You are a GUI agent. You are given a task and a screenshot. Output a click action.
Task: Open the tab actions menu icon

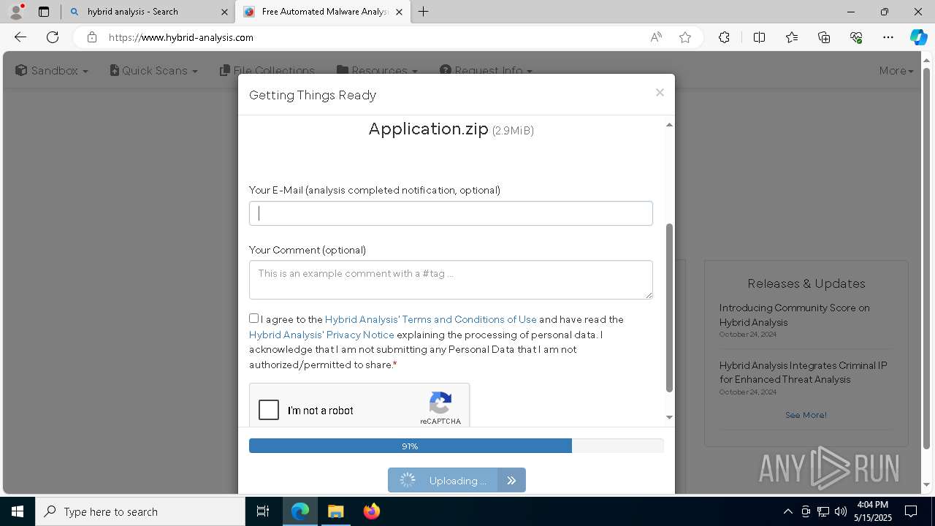pyautogui.click(x=44, y=12)
